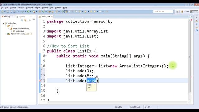The height and width of the screenshot is (112, 199).
Task: Collapse the collectionframework package node
Action: 9,29
